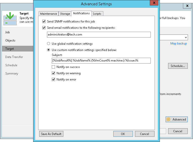
Task: Switch to the Storage tab
Action: pos(65,14)
